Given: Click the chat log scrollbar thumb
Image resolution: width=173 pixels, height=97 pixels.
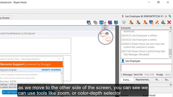Looking at the screenshot, I should tap(170, 52).
